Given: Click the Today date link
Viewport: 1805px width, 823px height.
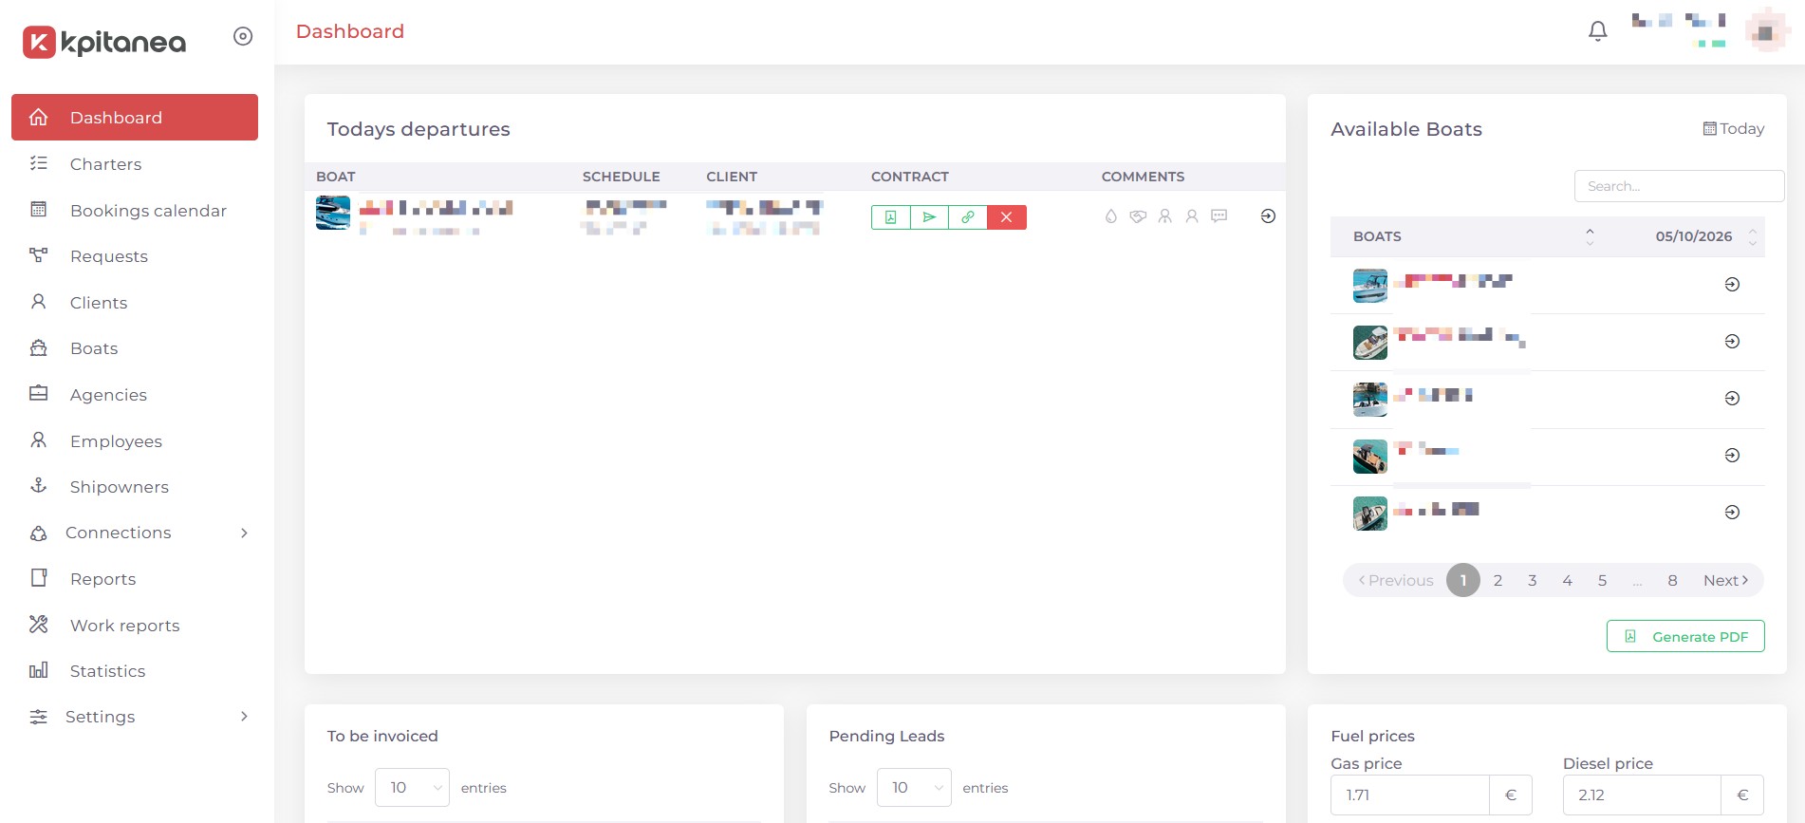Looking at the screenshot, I should tap(1734, 129).
